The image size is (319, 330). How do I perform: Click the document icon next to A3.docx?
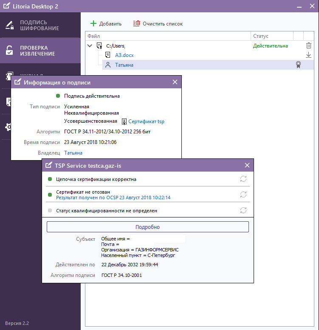(107, 55)
